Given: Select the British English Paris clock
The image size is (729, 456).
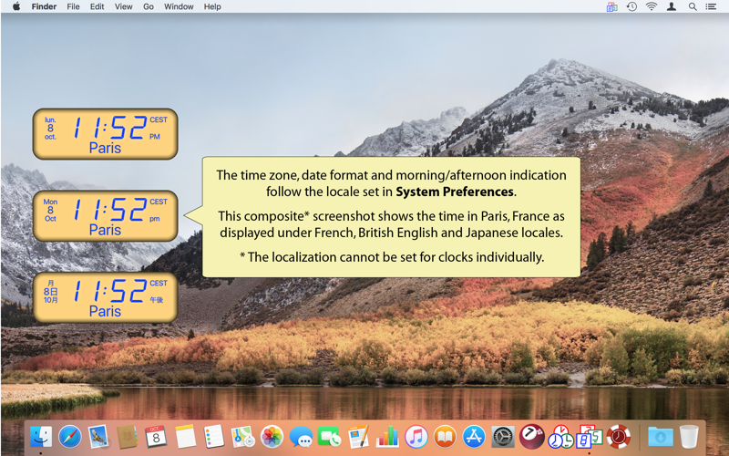Looking at the screenshot, I should pyautogui.click(x=105, y=216).
